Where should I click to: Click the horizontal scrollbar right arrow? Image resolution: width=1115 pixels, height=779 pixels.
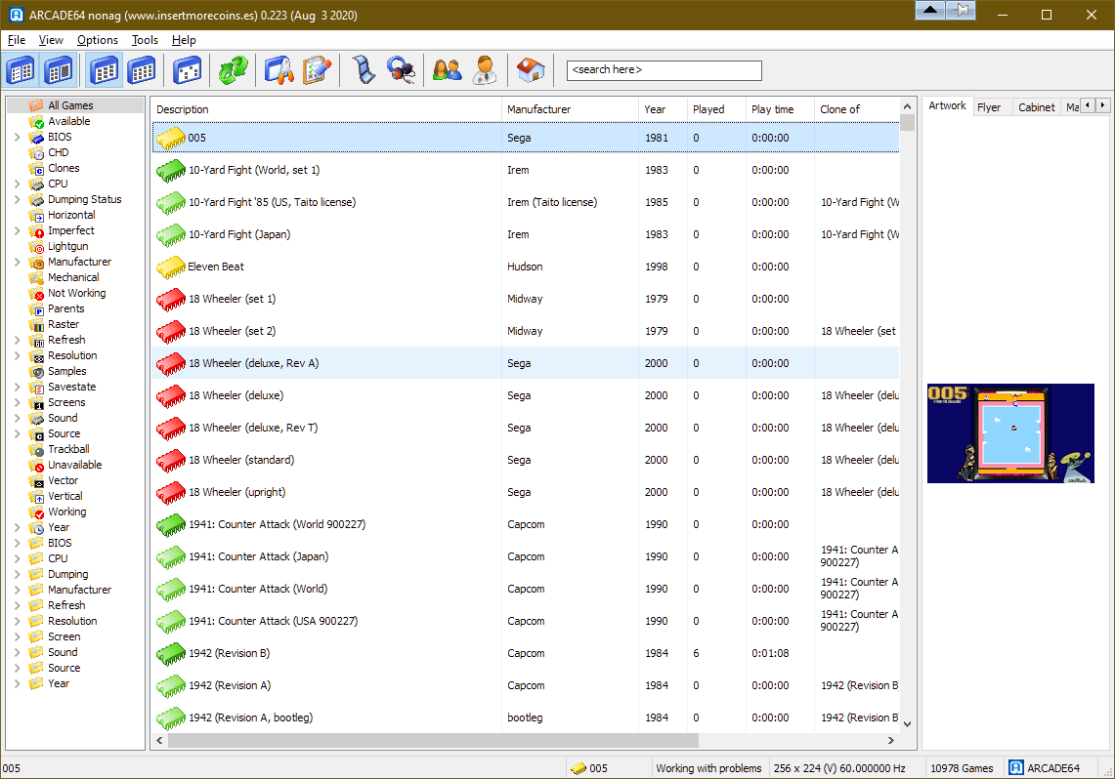point(891,740)
